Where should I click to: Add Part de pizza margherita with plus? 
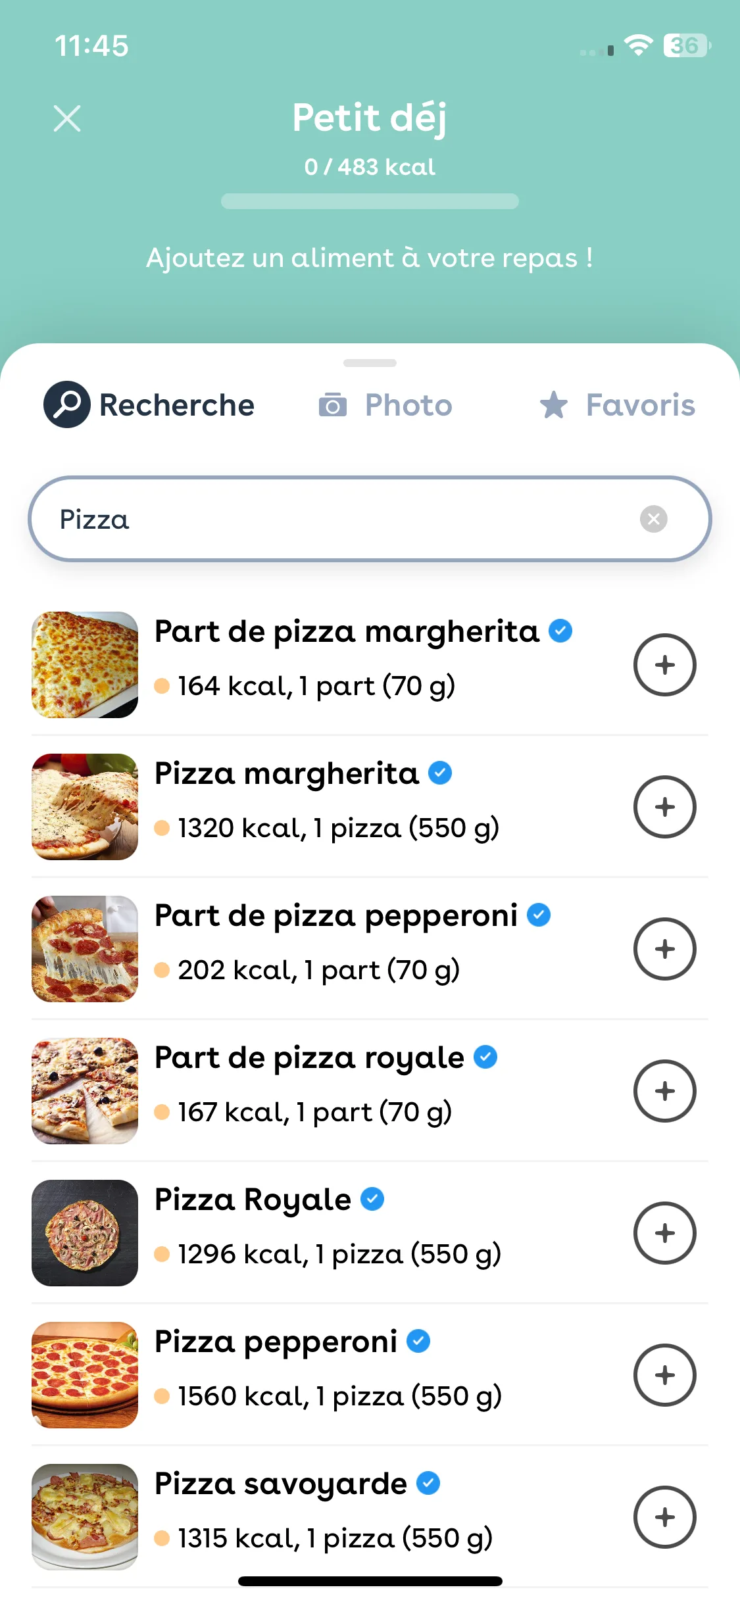664,665
